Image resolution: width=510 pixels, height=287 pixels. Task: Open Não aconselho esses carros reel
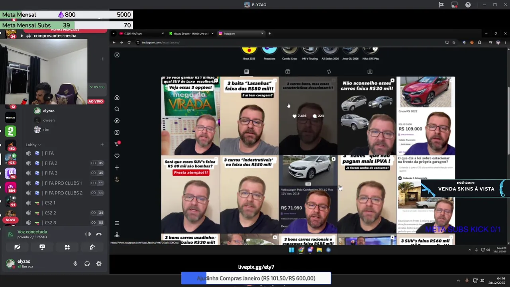point(367,116)
